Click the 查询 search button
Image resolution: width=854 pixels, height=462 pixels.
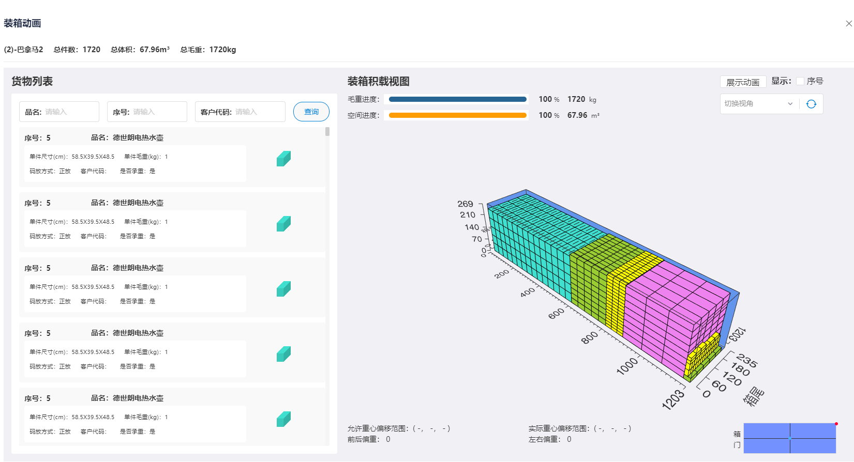point(311,112)
